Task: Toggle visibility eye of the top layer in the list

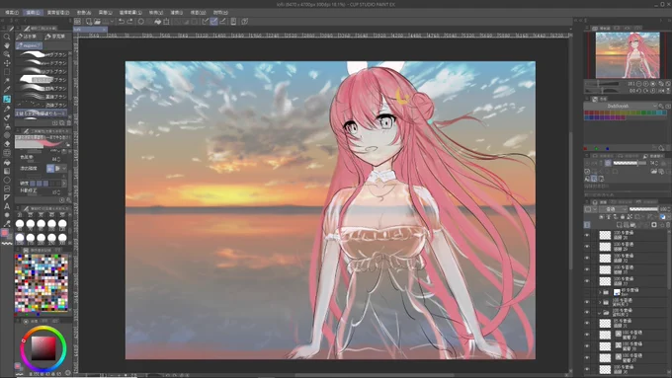Action: point(587,235)
